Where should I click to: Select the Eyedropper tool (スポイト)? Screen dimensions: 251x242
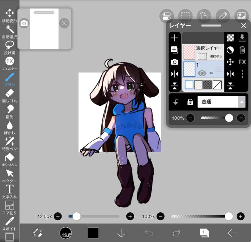click(x=10, y=224)
